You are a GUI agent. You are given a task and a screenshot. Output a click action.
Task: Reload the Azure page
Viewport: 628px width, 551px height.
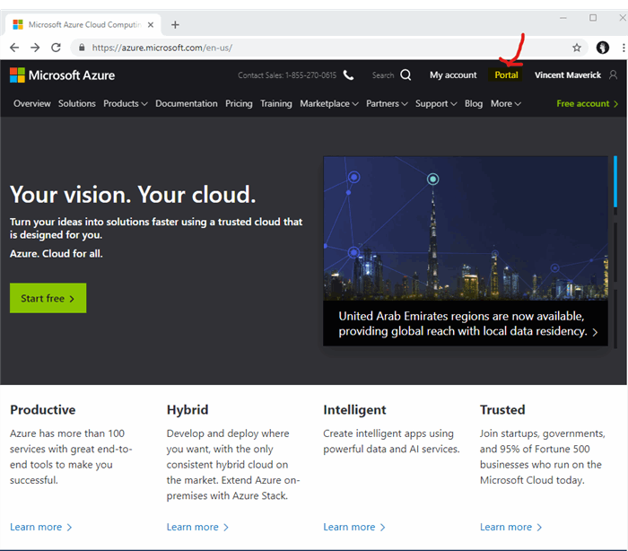tap(56, 48)
